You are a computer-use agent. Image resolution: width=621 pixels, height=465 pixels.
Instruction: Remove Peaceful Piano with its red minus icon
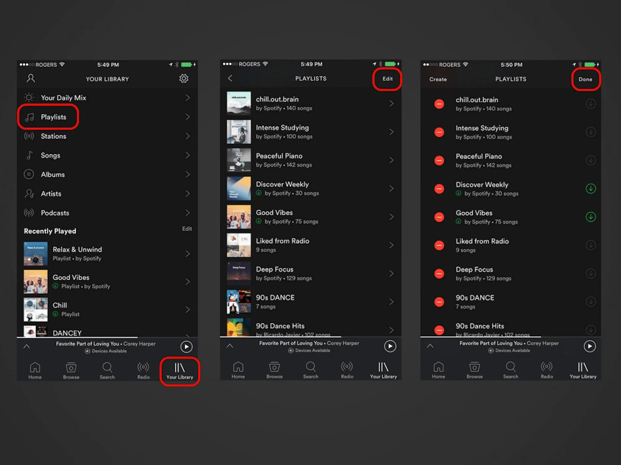coord(439,161)
